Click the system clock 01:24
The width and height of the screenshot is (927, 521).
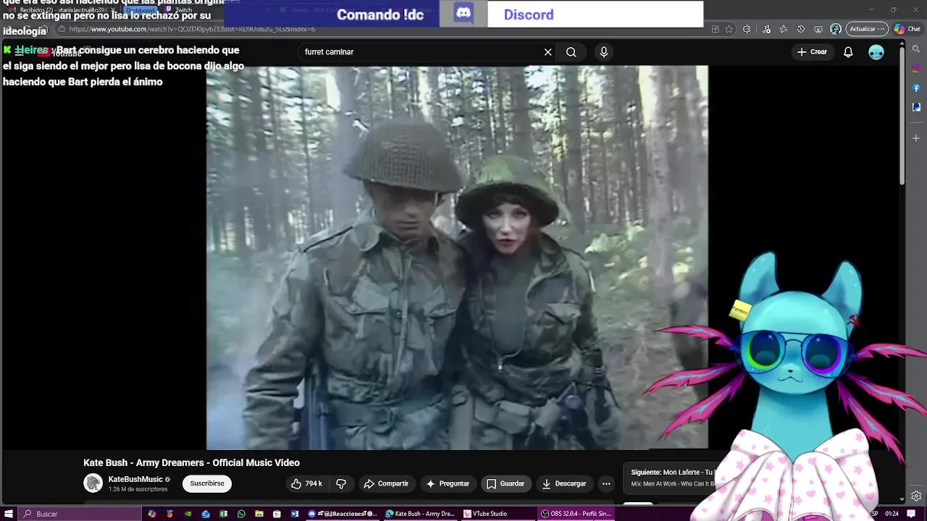click(892, 514)
